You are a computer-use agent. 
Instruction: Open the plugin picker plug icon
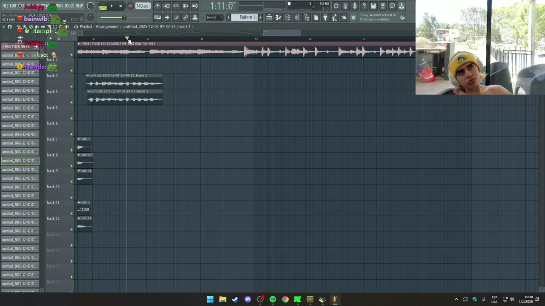pos(325,17)
